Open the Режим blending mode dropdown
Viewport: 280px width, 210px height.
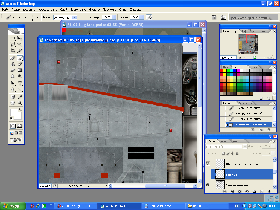click(74, 17)
